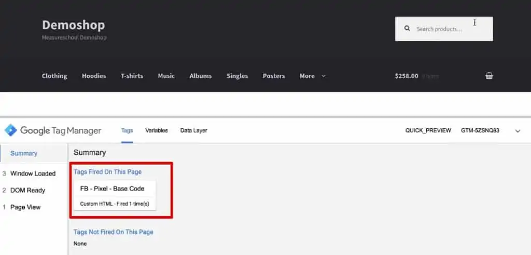Go to the Singles page
The image size is (531, 255).
coord(237,76)
